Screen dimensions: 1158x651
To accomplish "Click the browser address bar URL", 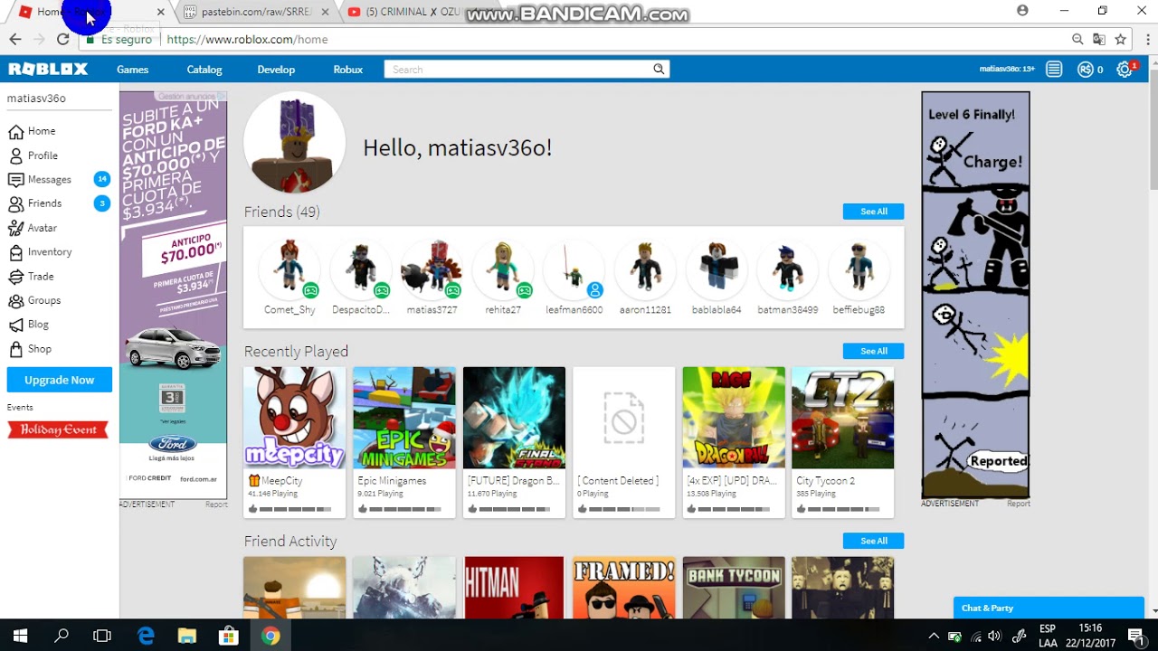I will tap(247, 40).
